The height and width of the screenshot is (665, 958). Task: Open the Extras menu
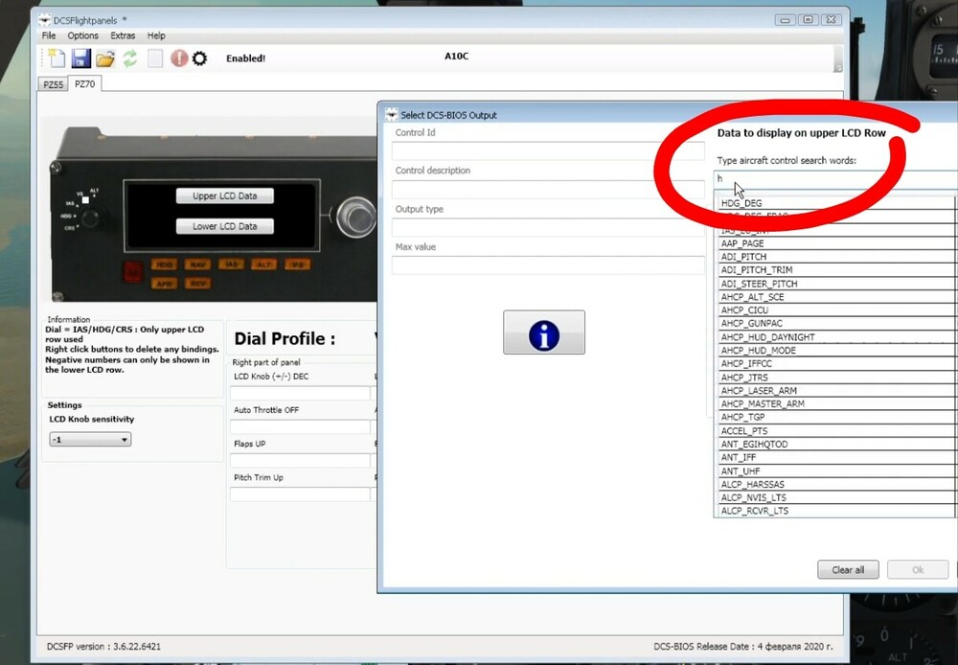click(123, 35)
